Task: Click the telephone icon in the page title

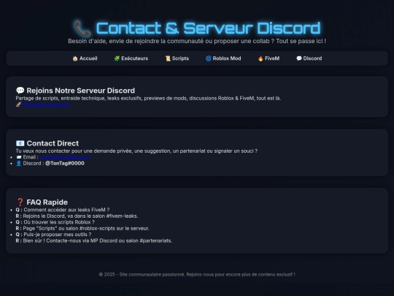Action: pos(82,29)
